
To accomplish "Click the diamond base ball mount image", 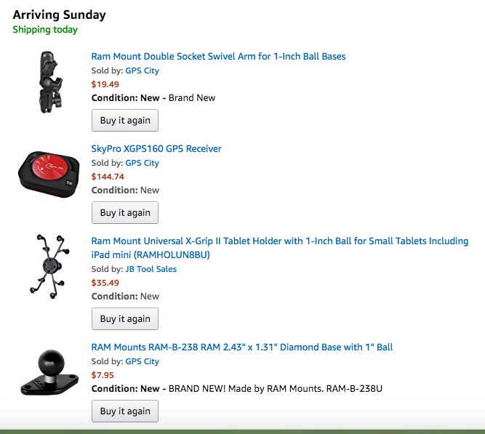I will point(49,372).
